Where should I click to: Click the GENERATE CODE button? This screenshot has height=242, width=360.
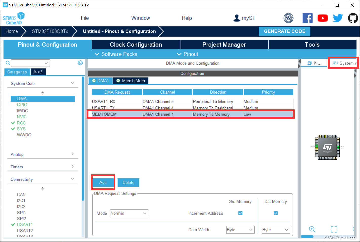point(285,31)
